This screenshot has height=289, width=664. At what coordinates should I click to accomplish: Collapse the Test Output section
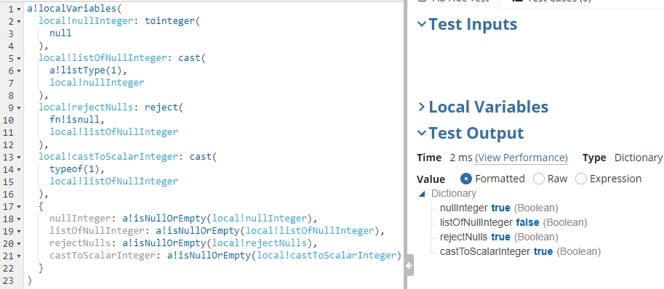(x=421, y=133)
